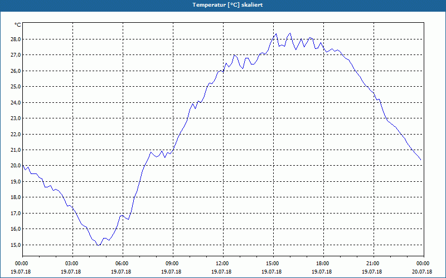Click the '20.07.18' date label
The width and height of the screenshot is (446, 278).
click(x=422, y=272)
